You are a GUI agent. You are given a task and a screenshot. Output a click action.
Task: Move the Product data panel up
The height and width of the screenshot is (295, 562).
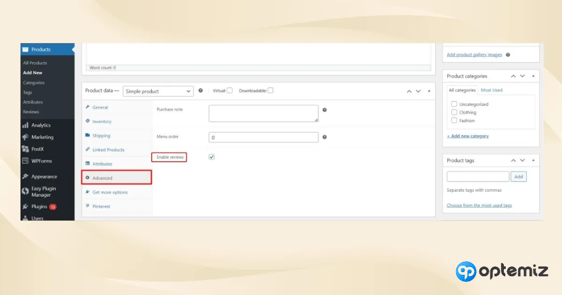[x=409, y=91]
